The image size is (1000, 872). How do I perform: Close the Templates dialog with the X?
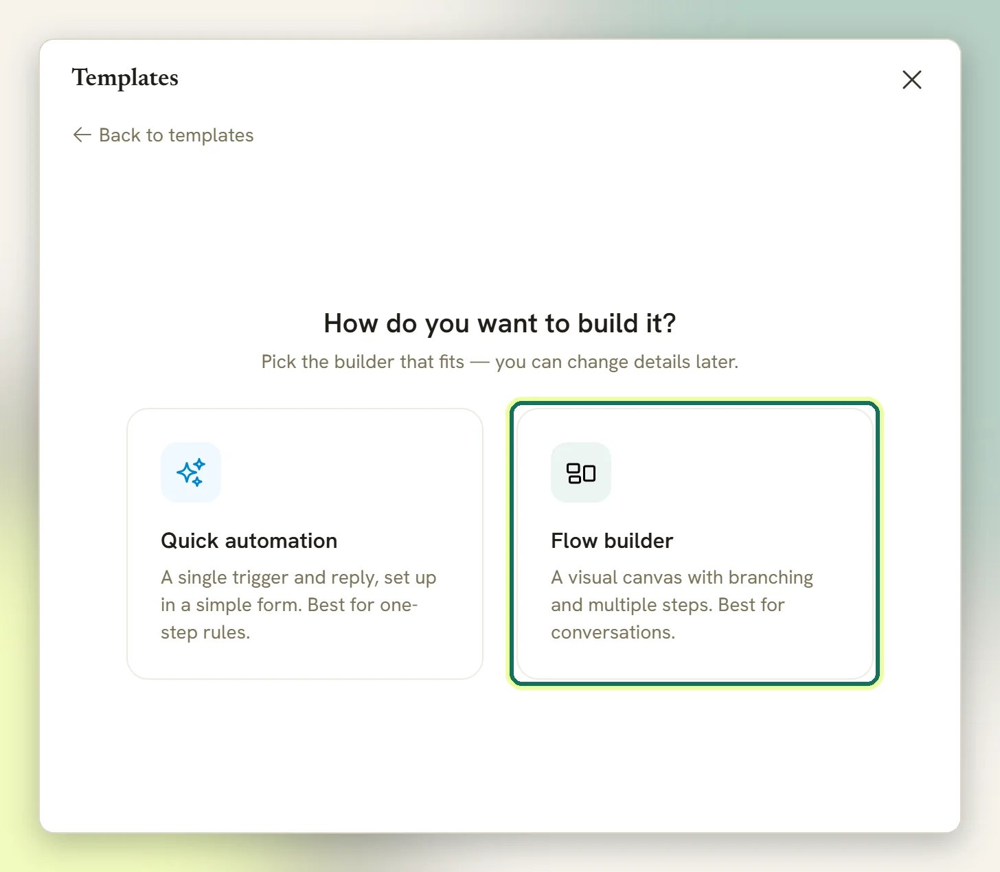(911, 80)
